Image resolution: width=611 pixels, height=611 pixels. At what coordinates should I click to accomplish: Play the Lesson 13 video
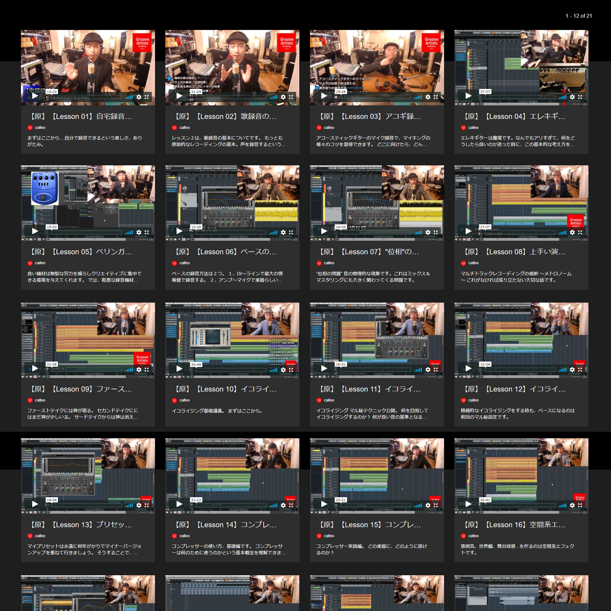pyautogui.click(x=35, y=504)
